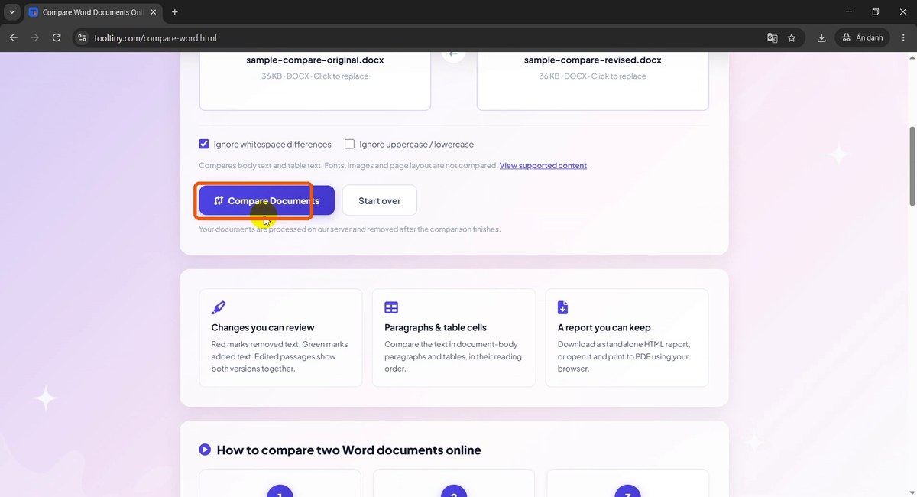
Task: Open the tab search dropdown arrow
Action: (x=11, y=12)
